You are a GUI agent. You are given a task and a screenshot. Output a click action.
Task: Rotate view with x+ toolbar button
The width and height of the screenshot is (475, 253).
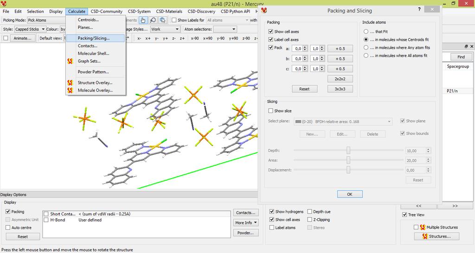[148, 38]
